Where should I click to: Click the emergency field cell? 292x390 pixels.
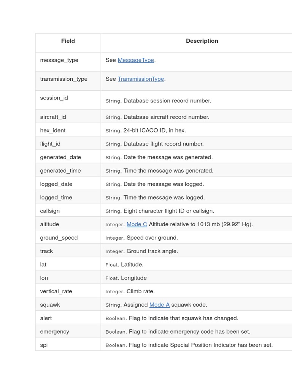click(x=55, y=331)
